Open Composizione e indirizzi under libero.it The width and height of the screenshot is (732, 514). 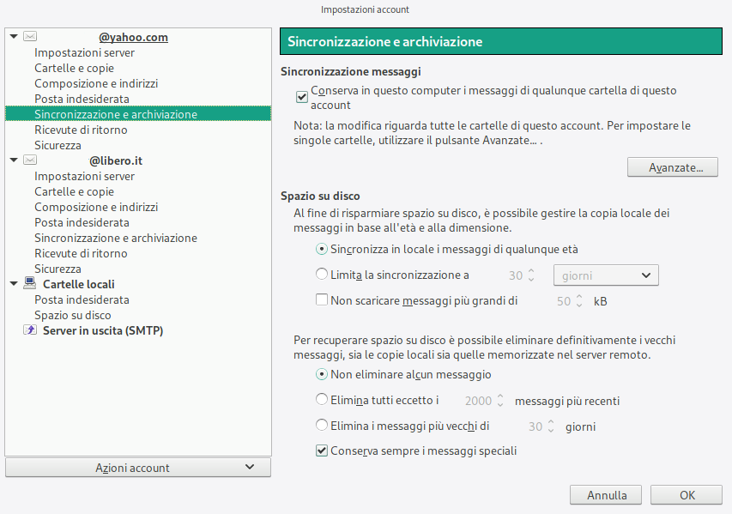[96, 208]
